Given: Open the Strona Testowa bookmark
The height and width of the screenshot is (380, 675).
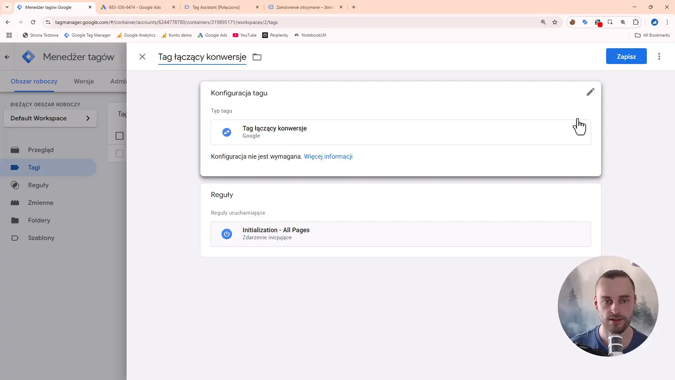Looking at the screenshot, I should 40,35.
